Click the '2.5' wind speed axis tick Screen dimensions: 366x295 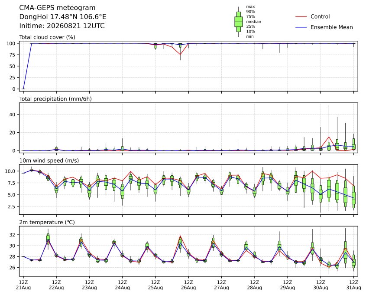pos(12,206)
